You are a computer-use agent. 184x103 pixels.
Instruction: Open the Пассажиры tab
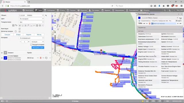click(94, 10)
